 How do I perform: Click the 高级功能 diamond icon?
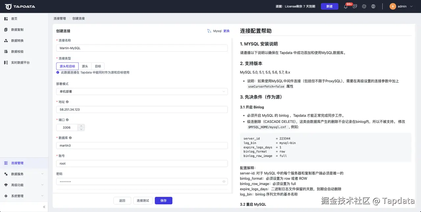click(6, 185)
